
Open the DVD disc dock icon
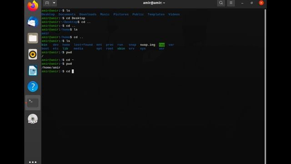pos(33,119)
